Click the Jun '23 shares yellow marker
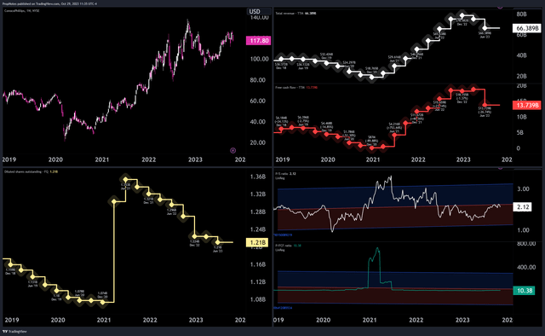The width and height of the screenshot is (545, 336). tap(218, 242)
